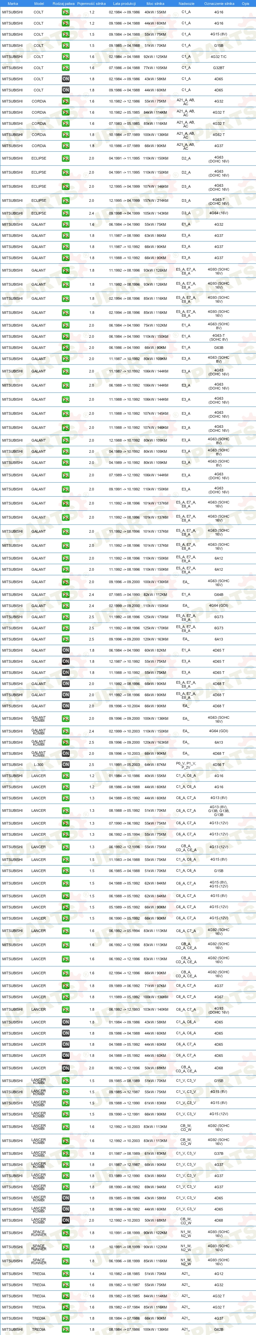Select the 06.1996 -> 08.1999 production years
The image size is (256, 1335).
tap(124, 1261)
